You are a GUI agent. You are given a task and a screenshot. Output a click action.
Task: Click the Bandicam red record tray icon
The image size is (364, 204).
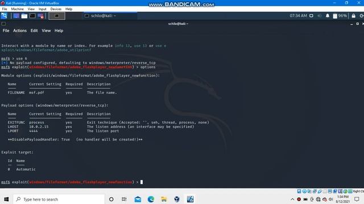click(x=299, y=199)
